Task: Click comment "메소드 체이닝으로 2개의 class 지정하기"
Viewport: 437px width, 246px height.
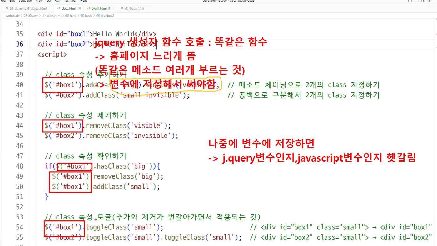Action: (303, 85)
